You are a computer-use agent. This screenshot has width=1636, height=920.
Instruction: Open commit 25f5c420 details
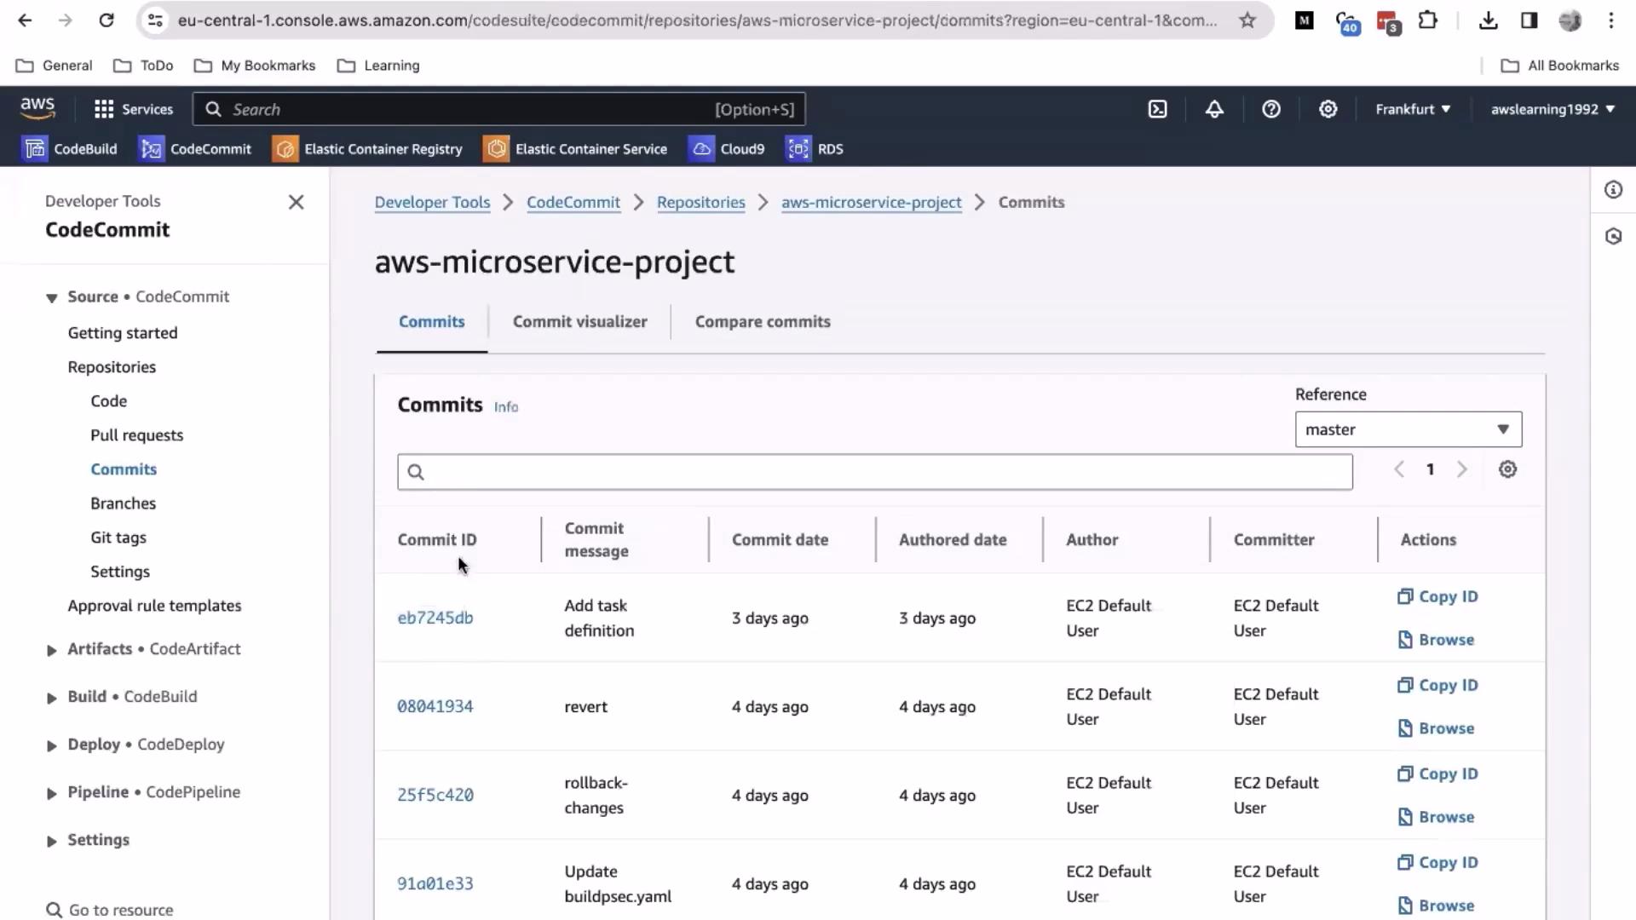[435, 795]
